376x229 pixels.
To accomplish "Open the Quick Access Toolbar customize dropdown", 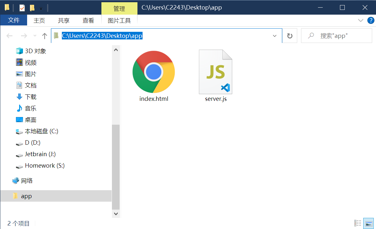I will (x=41, y=9).
